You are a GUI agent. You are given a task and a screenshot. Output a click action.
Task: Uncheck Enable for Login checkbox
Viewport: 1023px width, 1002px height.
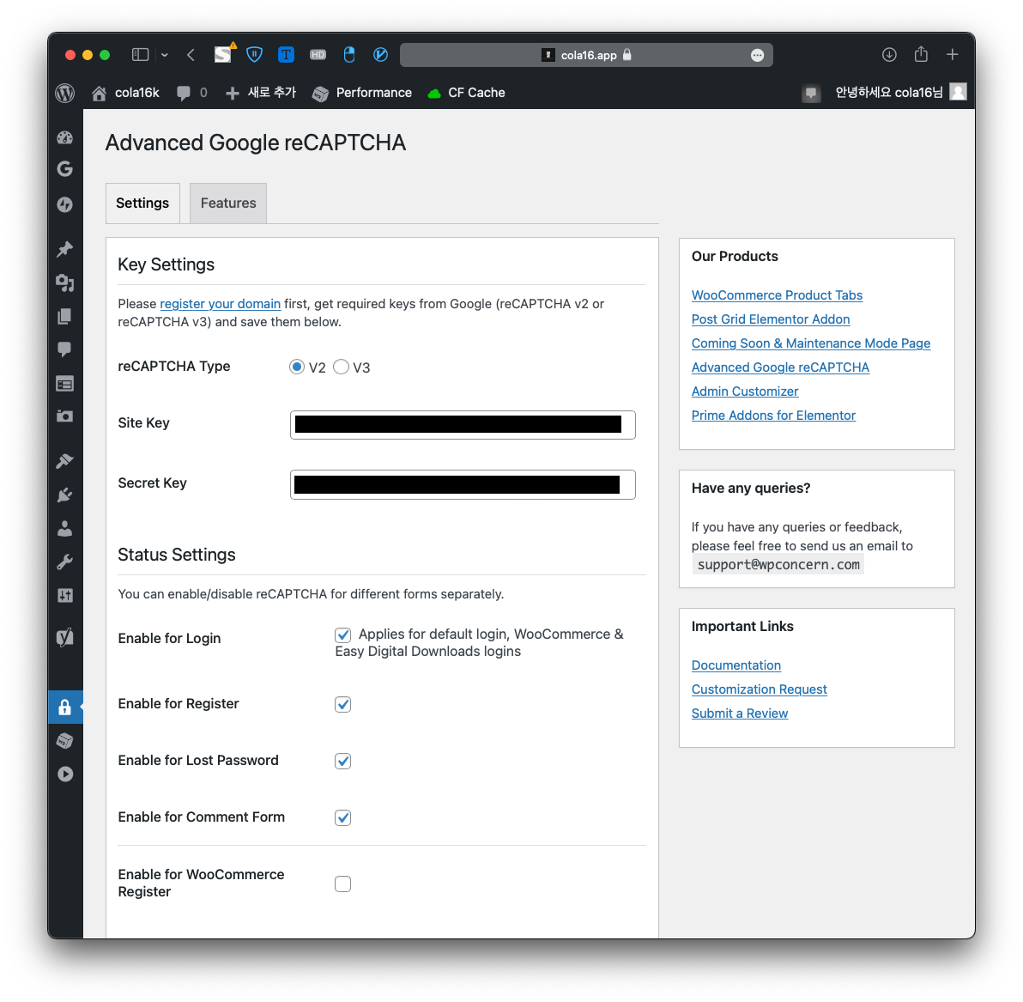click(x=343, y=635)
